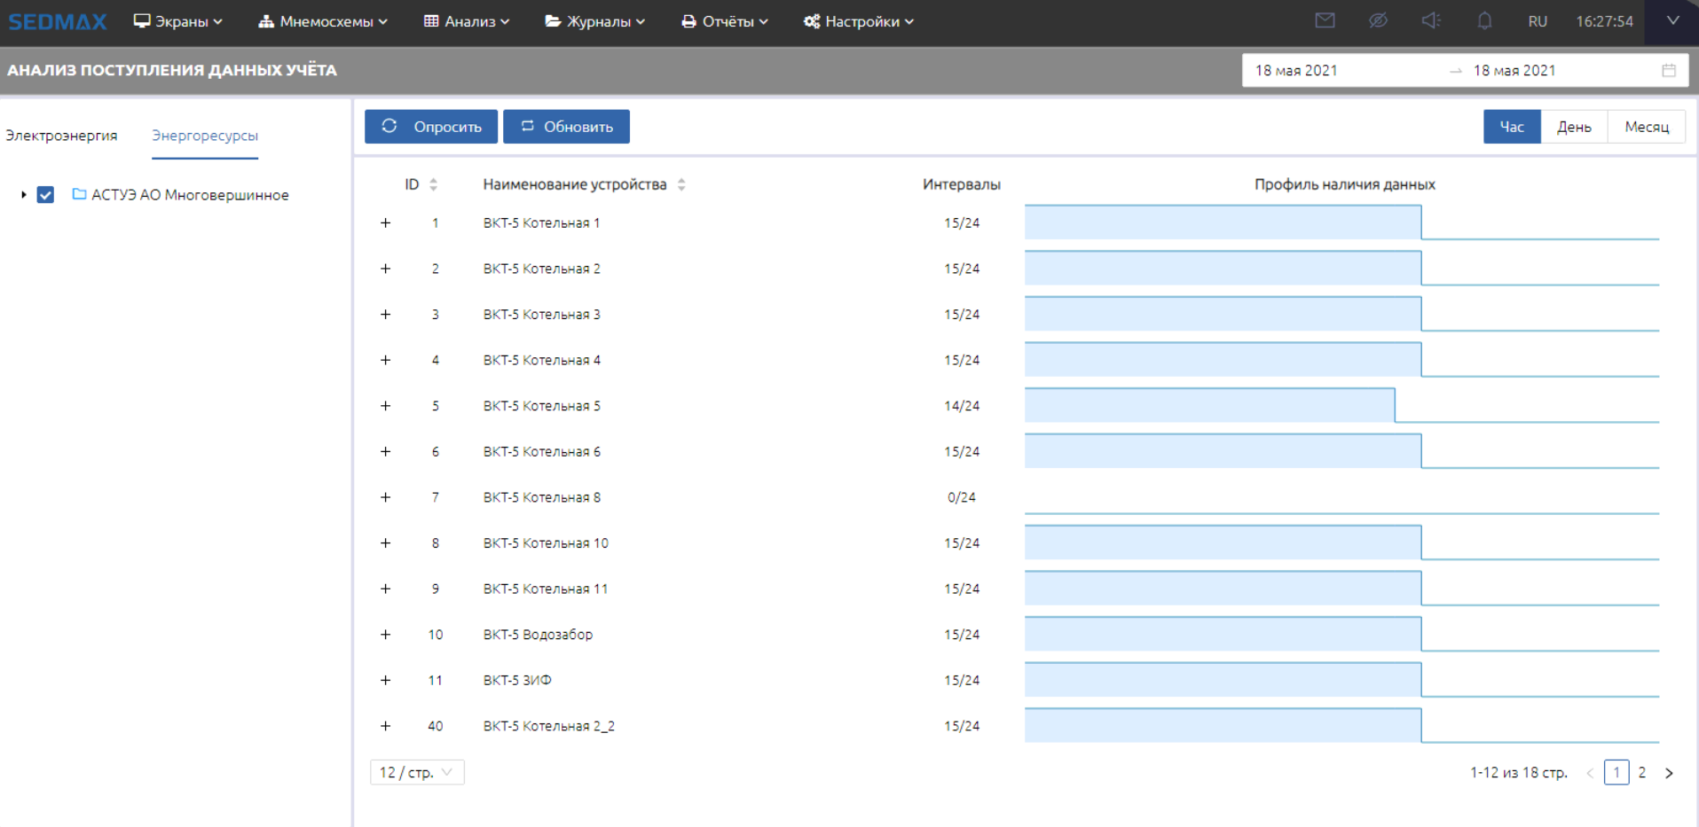Sort by device name column arrows

[681, 184]
